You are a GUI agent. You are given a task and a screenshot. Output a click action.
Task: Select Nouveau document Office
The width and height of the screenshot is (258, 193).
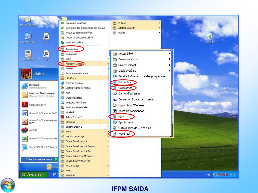84,33
